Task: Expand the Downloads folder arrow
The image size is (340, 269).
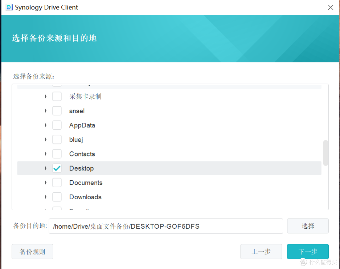Action: click(x=46, y=197)
